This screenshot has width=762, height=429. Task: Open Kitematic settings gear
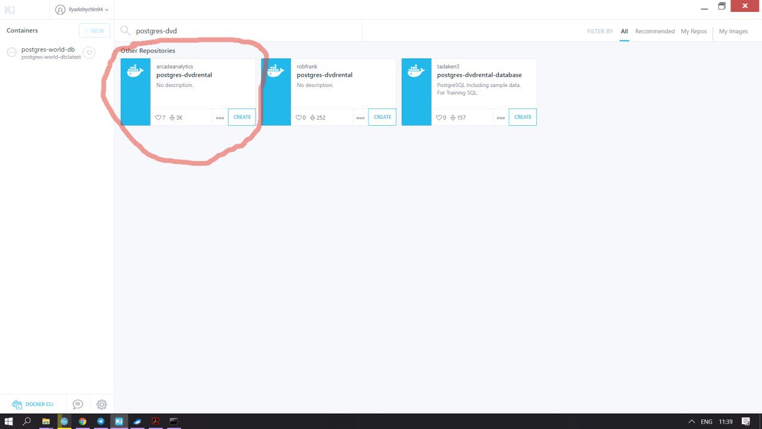click(x=102, y=404)
